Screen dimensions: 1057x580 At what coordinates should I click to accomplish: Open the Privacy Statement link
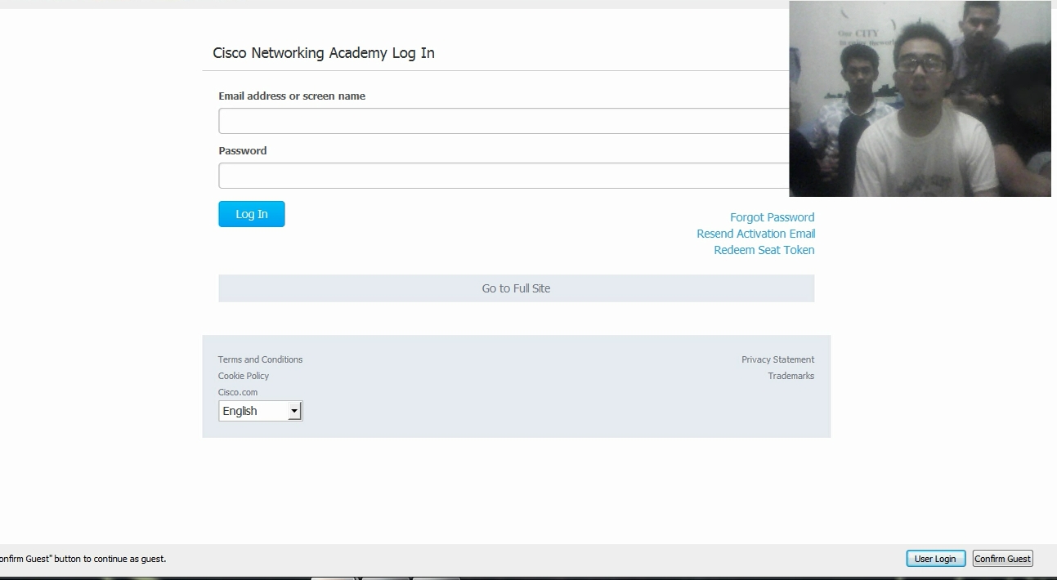click(777, 359)
